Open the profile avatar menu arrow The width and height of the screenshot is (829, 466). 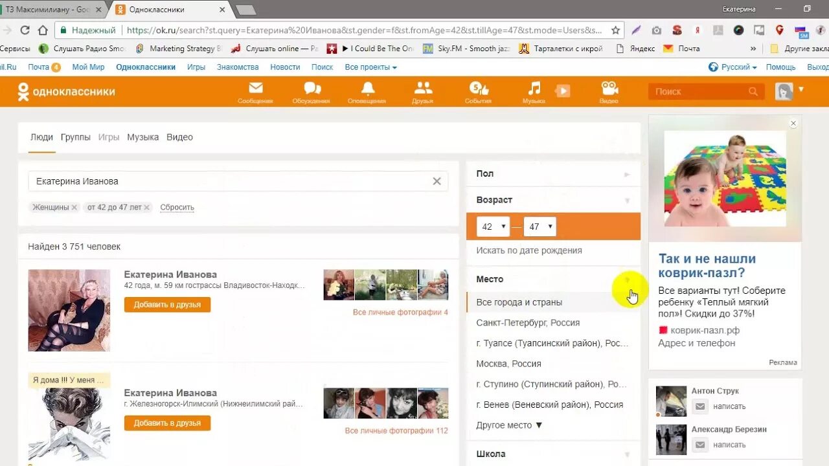pyautogui.click(x=801, y=89)
